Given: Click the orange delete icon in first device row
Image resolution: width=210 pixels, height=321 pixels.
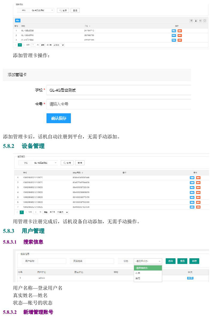Looking at the screenshot, I should pos(198,178).
